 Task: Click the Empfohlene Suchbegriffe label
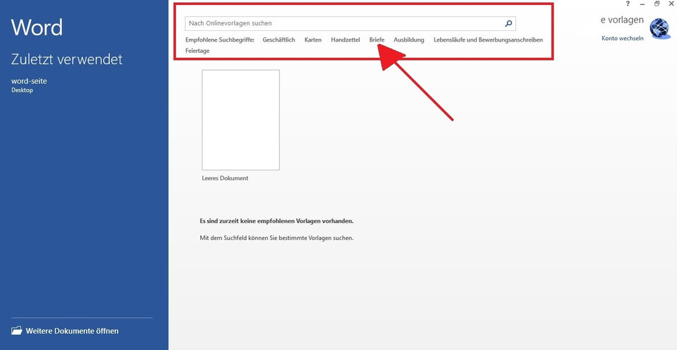click(x=220, y=39)
